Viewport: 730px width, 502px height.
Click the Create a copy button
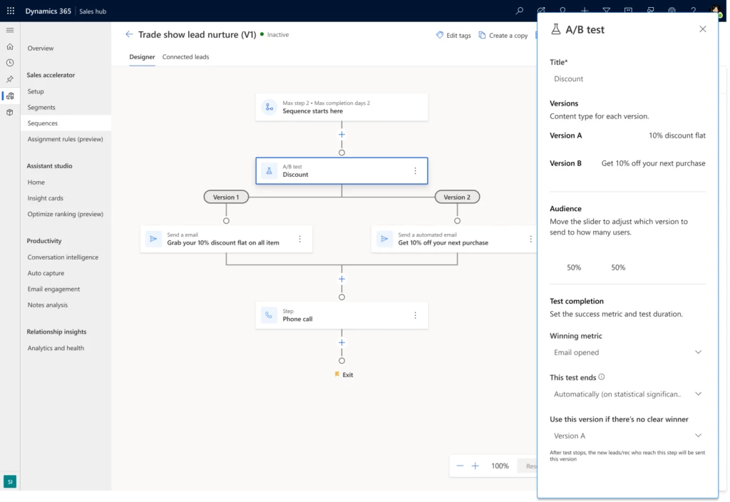tap(503, 34)
